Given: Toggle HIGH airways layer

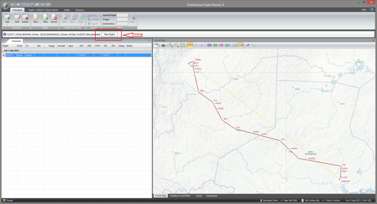Looking at the screenshot, I should coord(209,45).
